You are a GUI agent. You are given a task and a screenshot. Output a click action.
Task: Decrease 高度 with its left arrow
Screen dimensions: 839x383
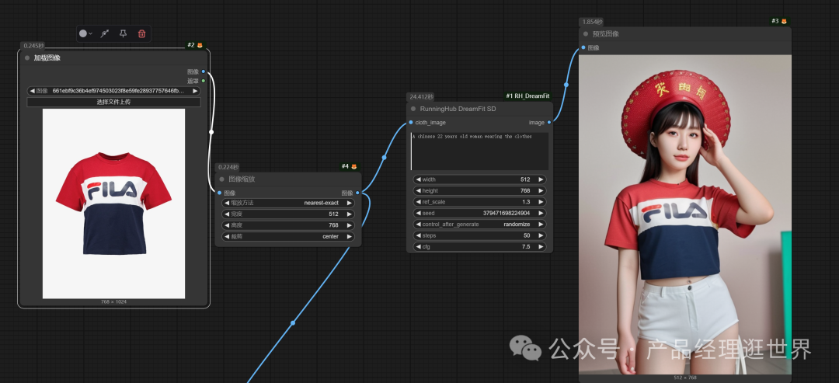(x=227, y=225)
